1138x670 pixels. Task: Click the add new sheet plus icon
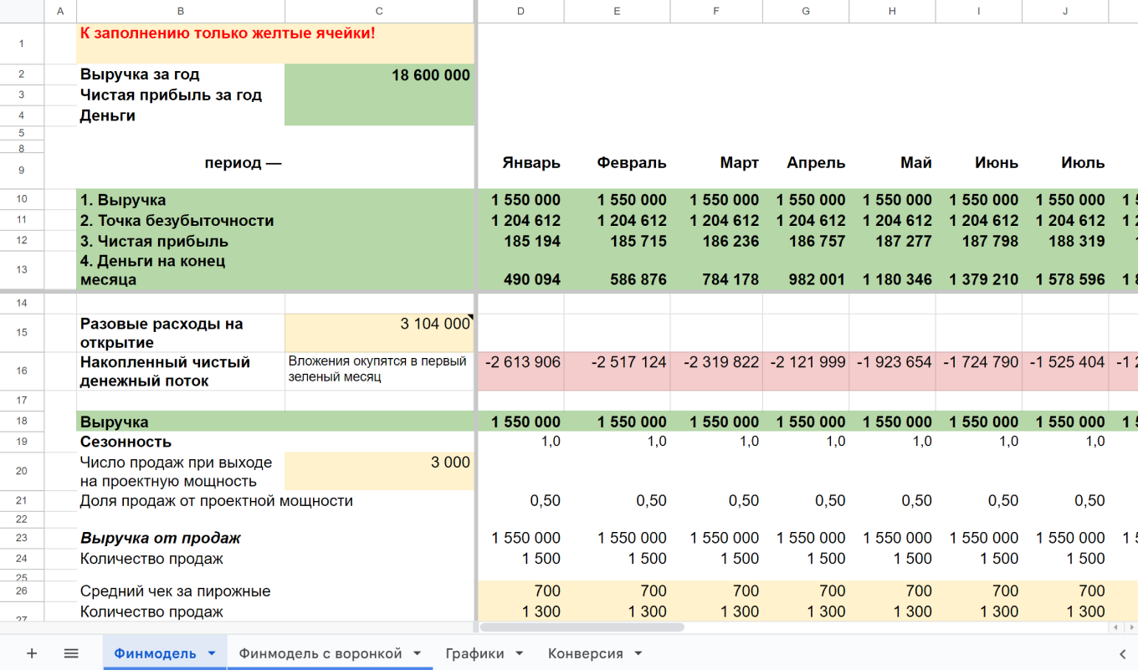click(32, 653)
